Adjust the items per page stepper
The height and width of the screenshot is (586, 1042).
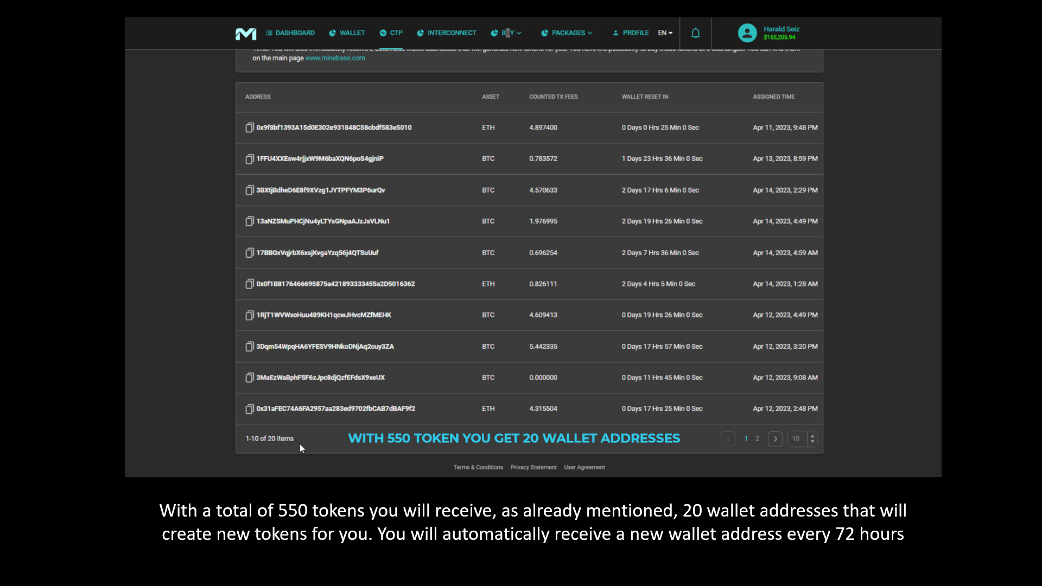(812, 439)
